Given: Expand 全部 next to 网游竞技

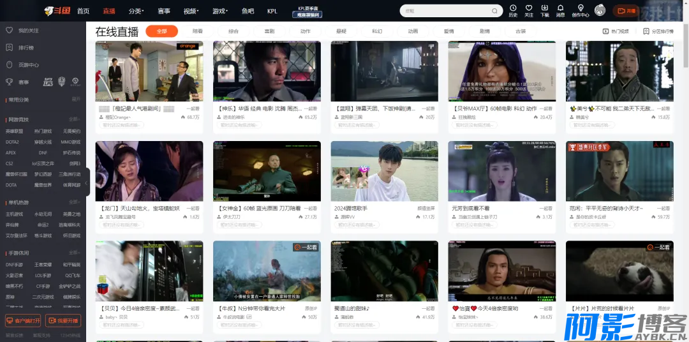Looking at the screenshot, I should [74, 119].
